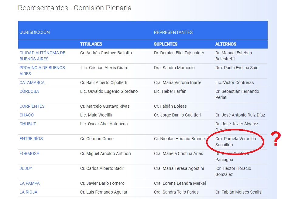
Task: Open the Ciudad Autónoma de Buenos Aires link
Action: tap(42, 56)
